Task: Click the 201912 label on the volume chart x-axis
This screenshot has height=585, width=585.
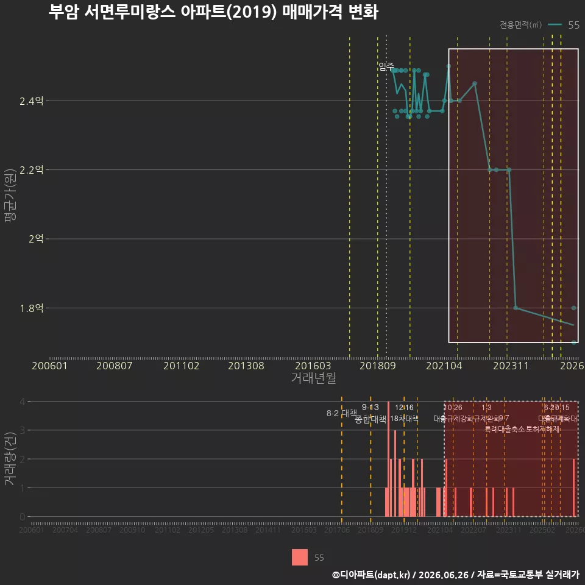Action: [x=403, y=530]
